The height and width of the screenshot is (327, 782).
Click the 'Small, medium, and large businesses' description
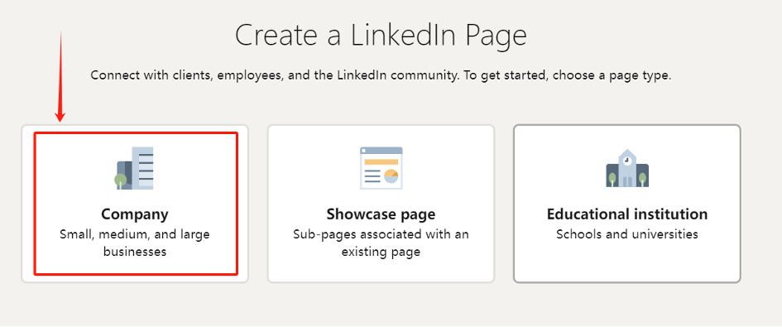click(135, 243)
